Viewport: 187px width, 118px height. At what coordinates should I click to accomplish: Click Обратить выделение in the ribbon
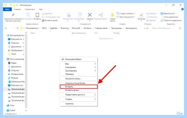(x=171, y=20)
